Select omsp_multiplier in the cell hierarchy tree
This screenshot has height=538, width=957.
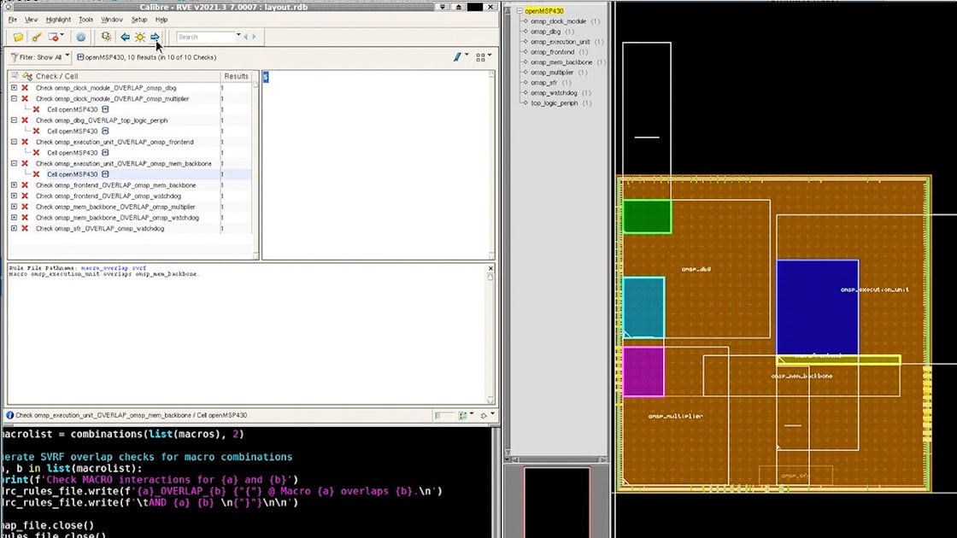click(x=552, y=73)
